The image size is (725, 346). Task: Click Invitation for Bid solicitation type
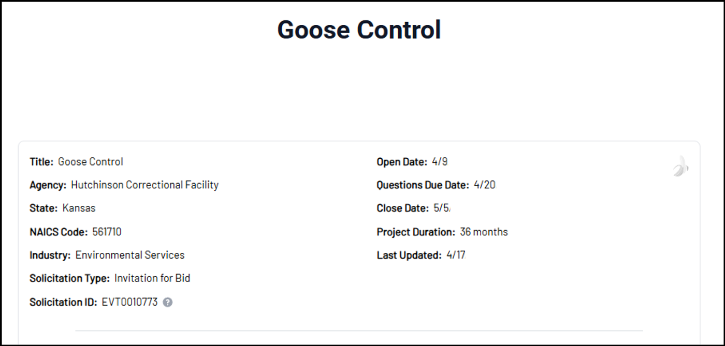click(152, 278)
